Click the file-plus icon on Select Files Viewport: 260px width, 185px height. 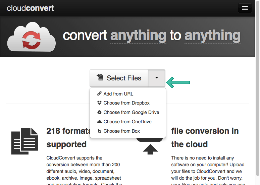point(100,77)
